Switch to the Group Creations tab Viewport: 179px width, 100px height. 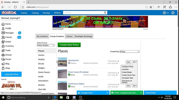click(57, 36)
